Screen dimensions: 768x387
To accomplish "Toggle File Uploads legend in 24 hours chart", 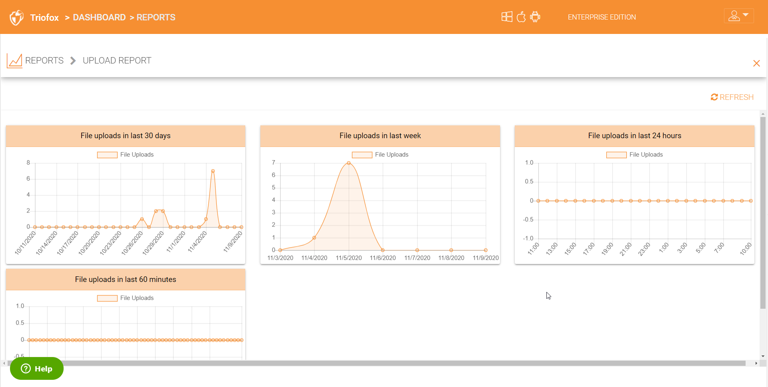I will [634, 155].
